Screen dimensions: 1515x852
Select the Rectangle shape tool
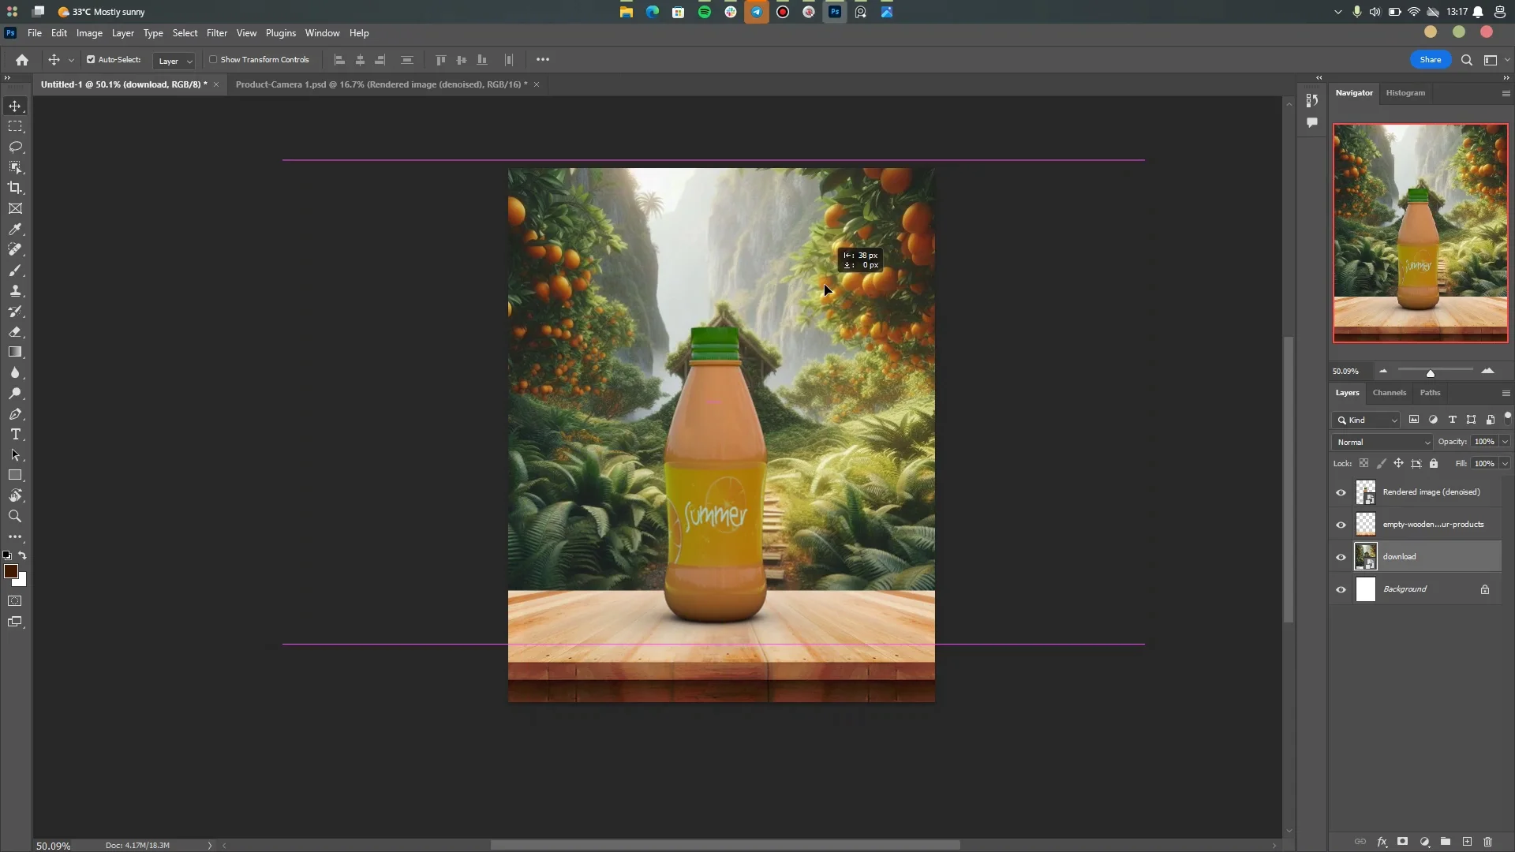point(15,475)
